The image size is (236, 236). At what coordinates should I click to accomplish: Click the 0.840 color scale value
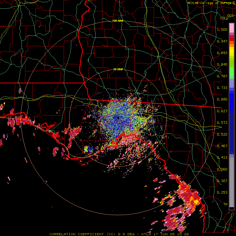coord(222,65)
